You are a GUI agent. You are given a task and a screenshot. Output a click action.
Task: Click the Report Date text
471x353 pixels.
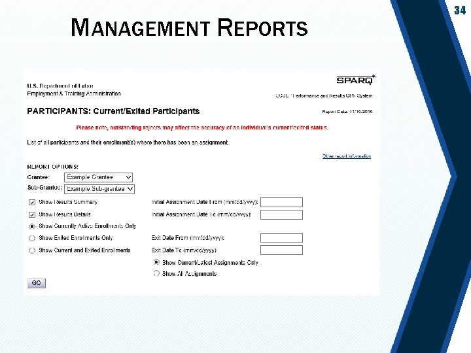[347, 112]
